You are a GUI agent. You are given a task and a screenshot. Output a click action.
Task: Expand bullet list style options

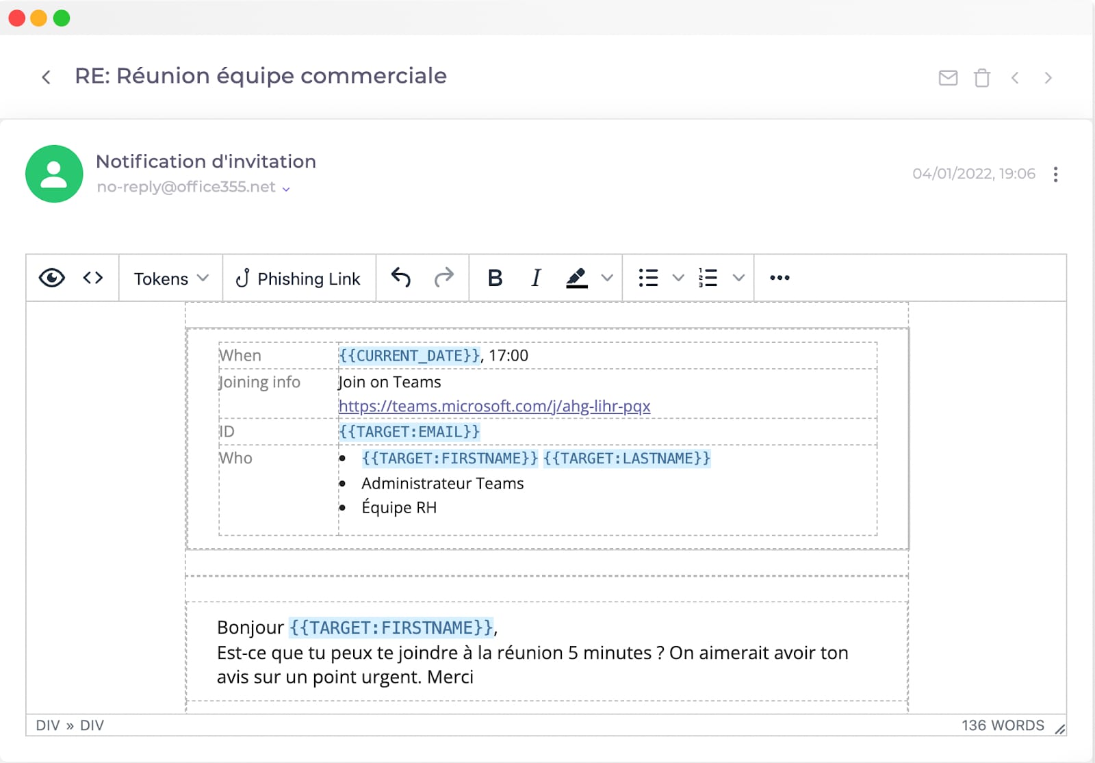(x=678, y=278)
